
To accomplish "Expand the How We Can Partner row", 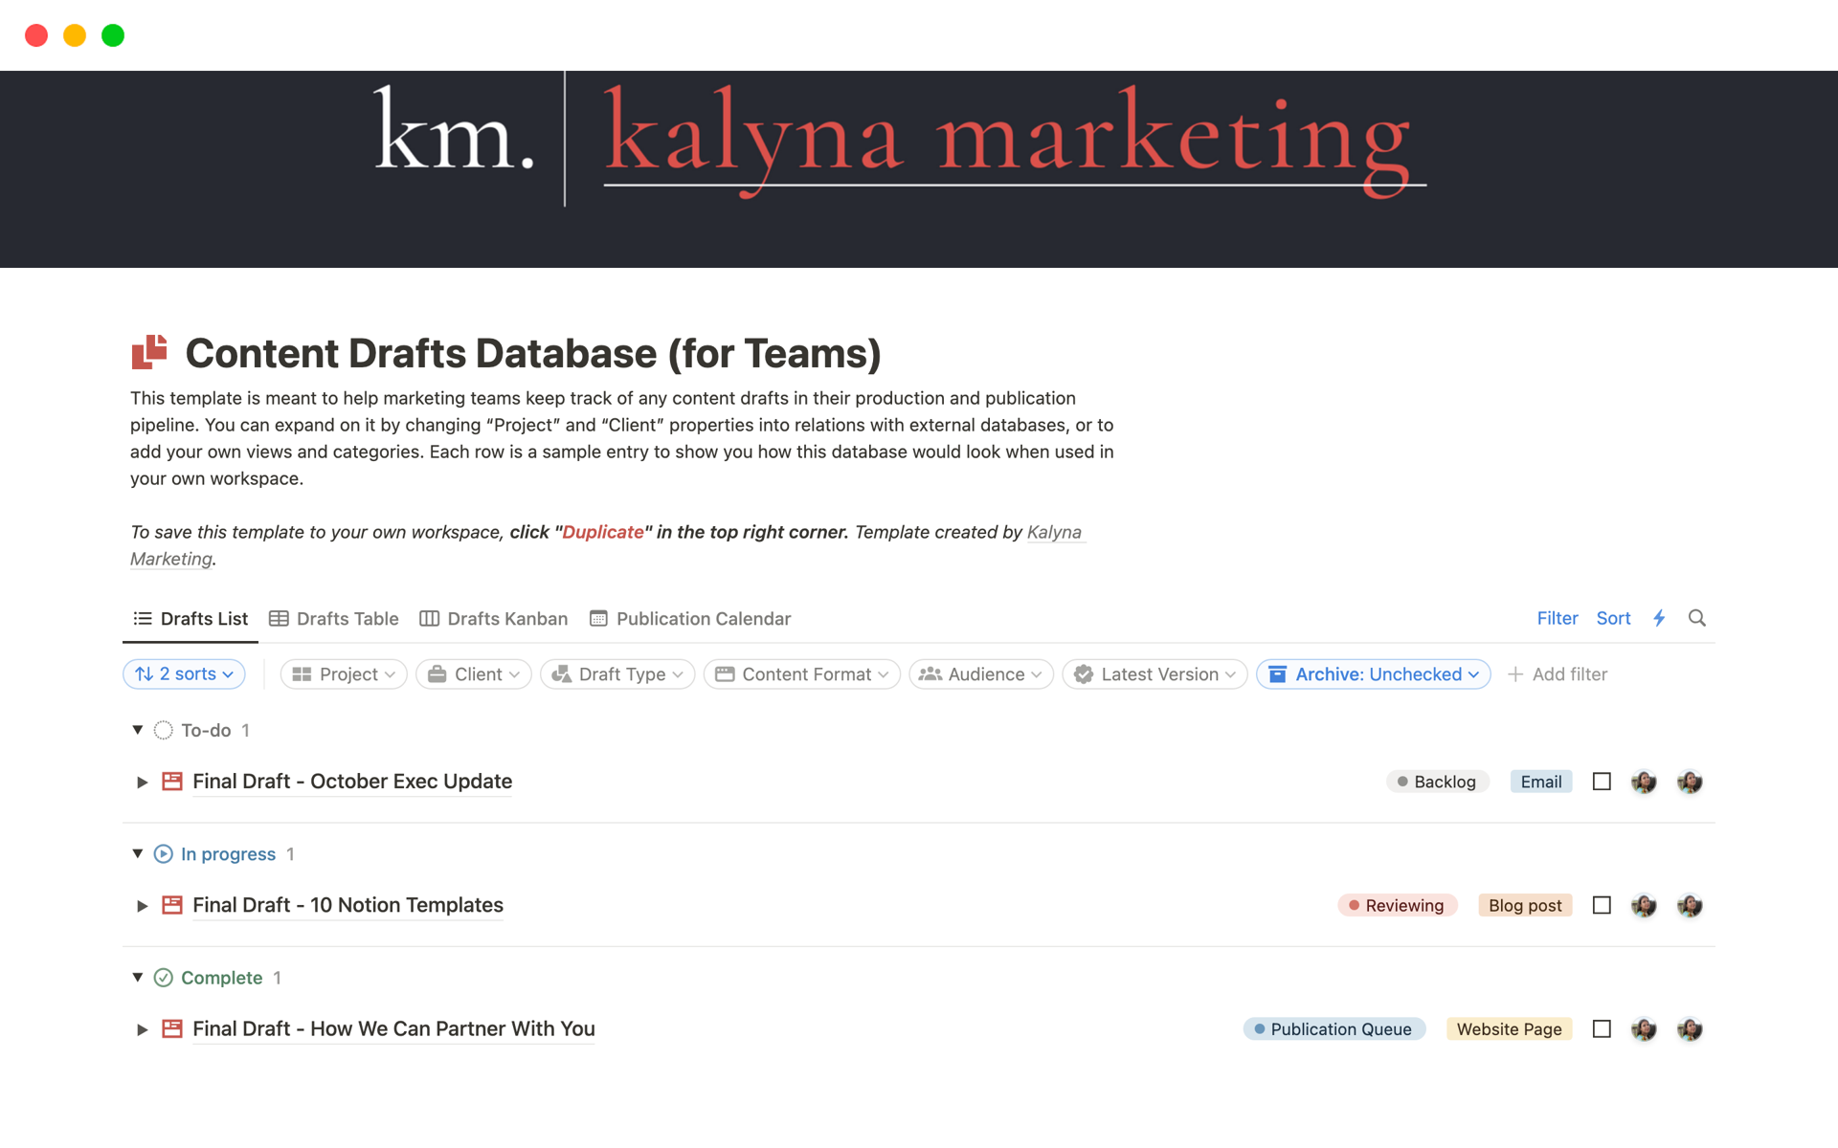I will 142,1029.
